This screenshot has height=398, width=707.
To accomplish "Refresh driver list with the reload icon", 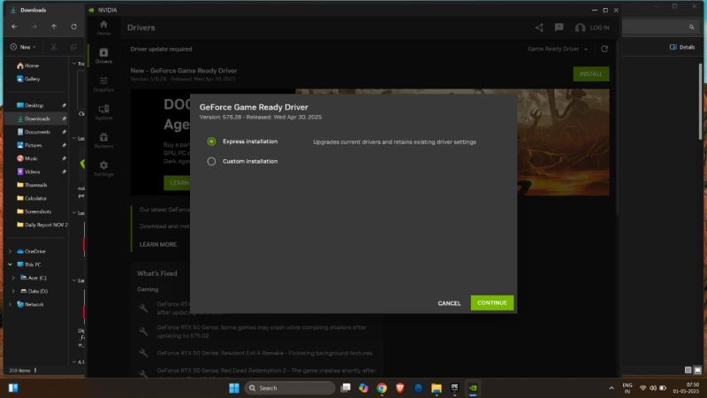I will tap(604, 49).
